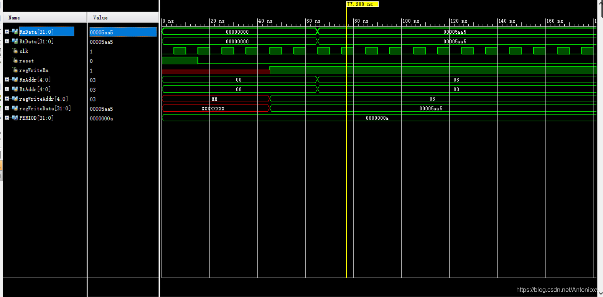Image resolution: width=603 pixels, height=297 pixels.
Task: Select the regWriteEn signal row
Action: pos(34,70)
